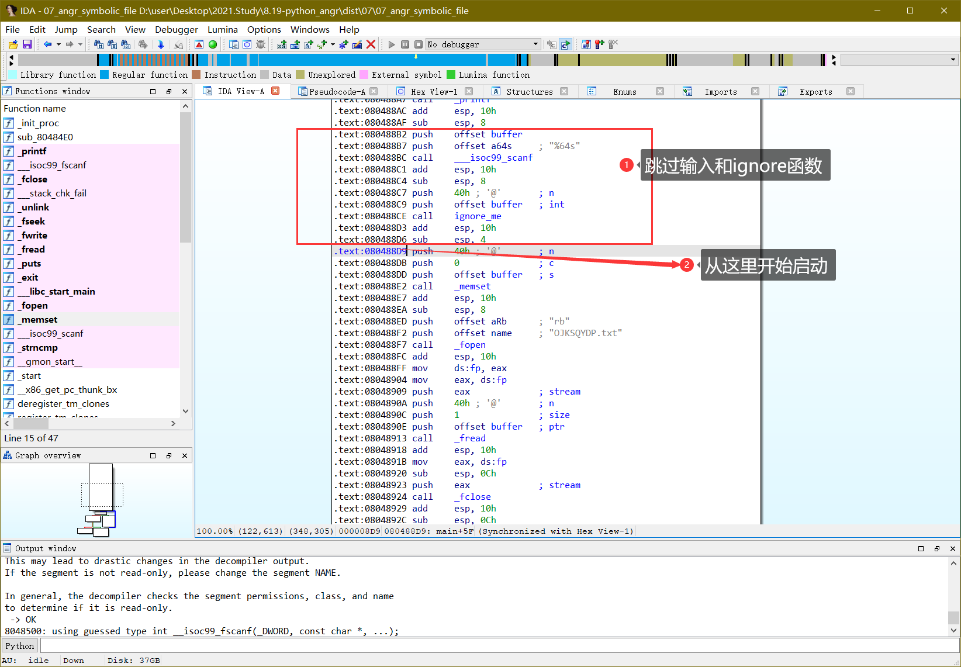
Task: Click Python language selector button
Action: pos(20,646)
